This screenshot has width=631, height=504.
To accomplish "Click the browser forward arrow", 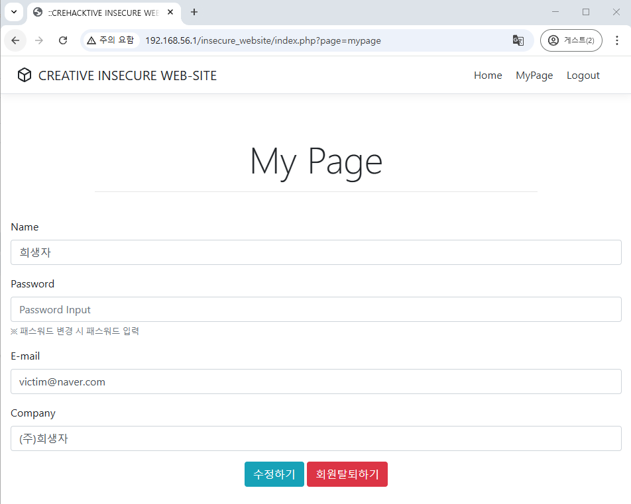I will pos(39,40).
